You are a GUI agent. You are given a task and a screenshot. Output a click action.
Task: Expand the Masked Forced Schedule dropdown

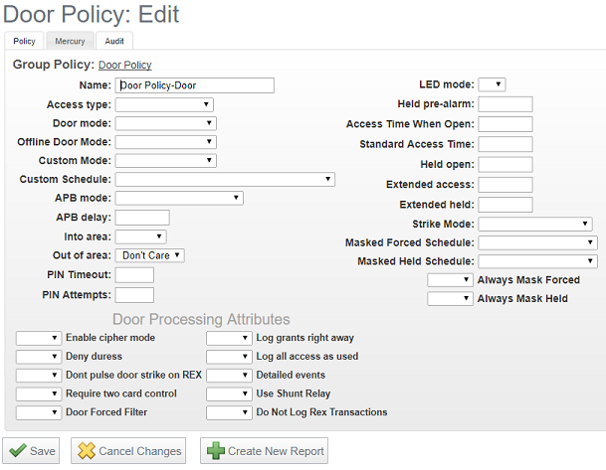537,242
